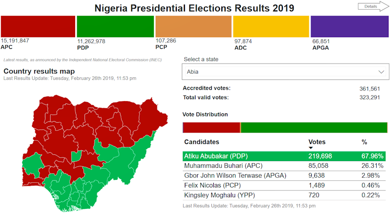The width and height of the screenshot is (390, 218).
Task: Click the purple APGA party block
Action: pos(349,26)
